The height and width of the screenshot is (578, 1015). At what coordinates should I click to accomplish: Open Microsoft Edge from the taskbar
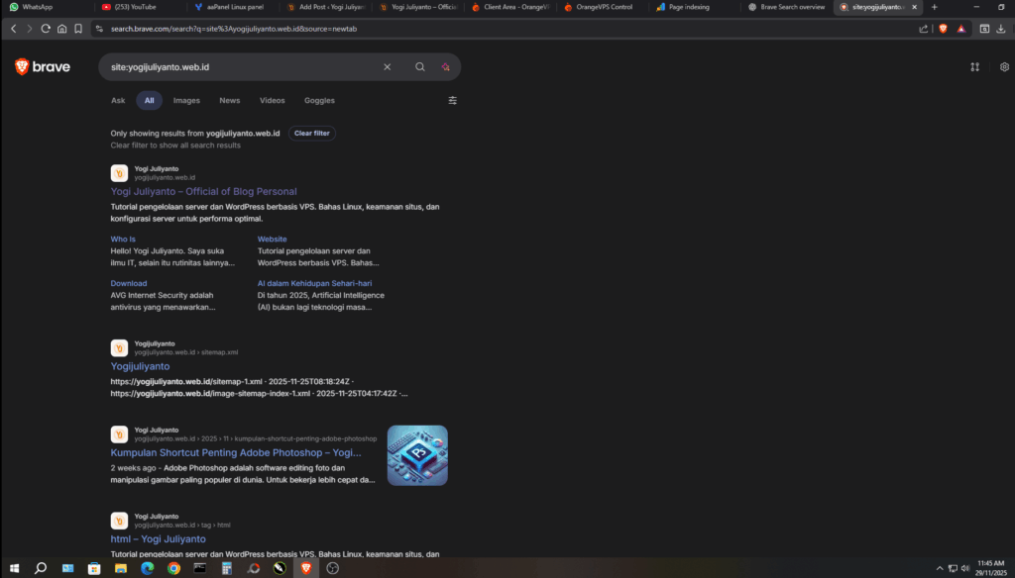tap(148, 568)
